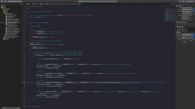195x109 pixels.
Task: Show the Quick Help inspector tab
Action: tap(187, 4)
